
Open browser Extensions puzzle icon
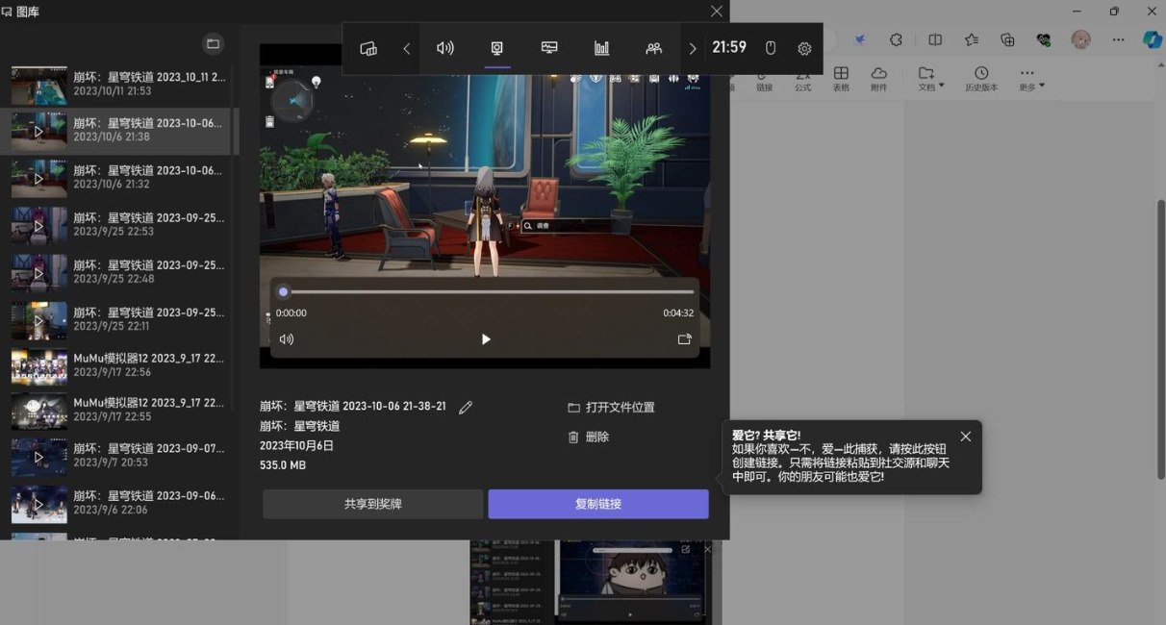(x=896, y=39)
